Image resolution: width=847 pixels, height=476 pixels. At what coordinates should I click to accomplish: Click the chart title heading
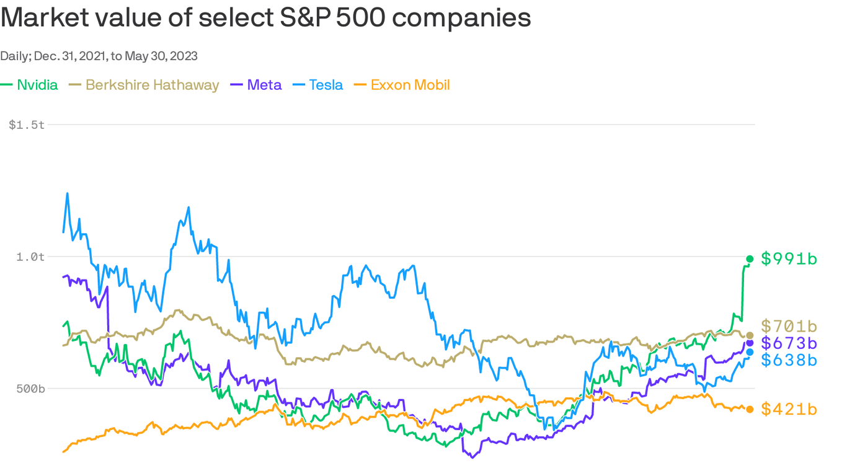[265, 17]
